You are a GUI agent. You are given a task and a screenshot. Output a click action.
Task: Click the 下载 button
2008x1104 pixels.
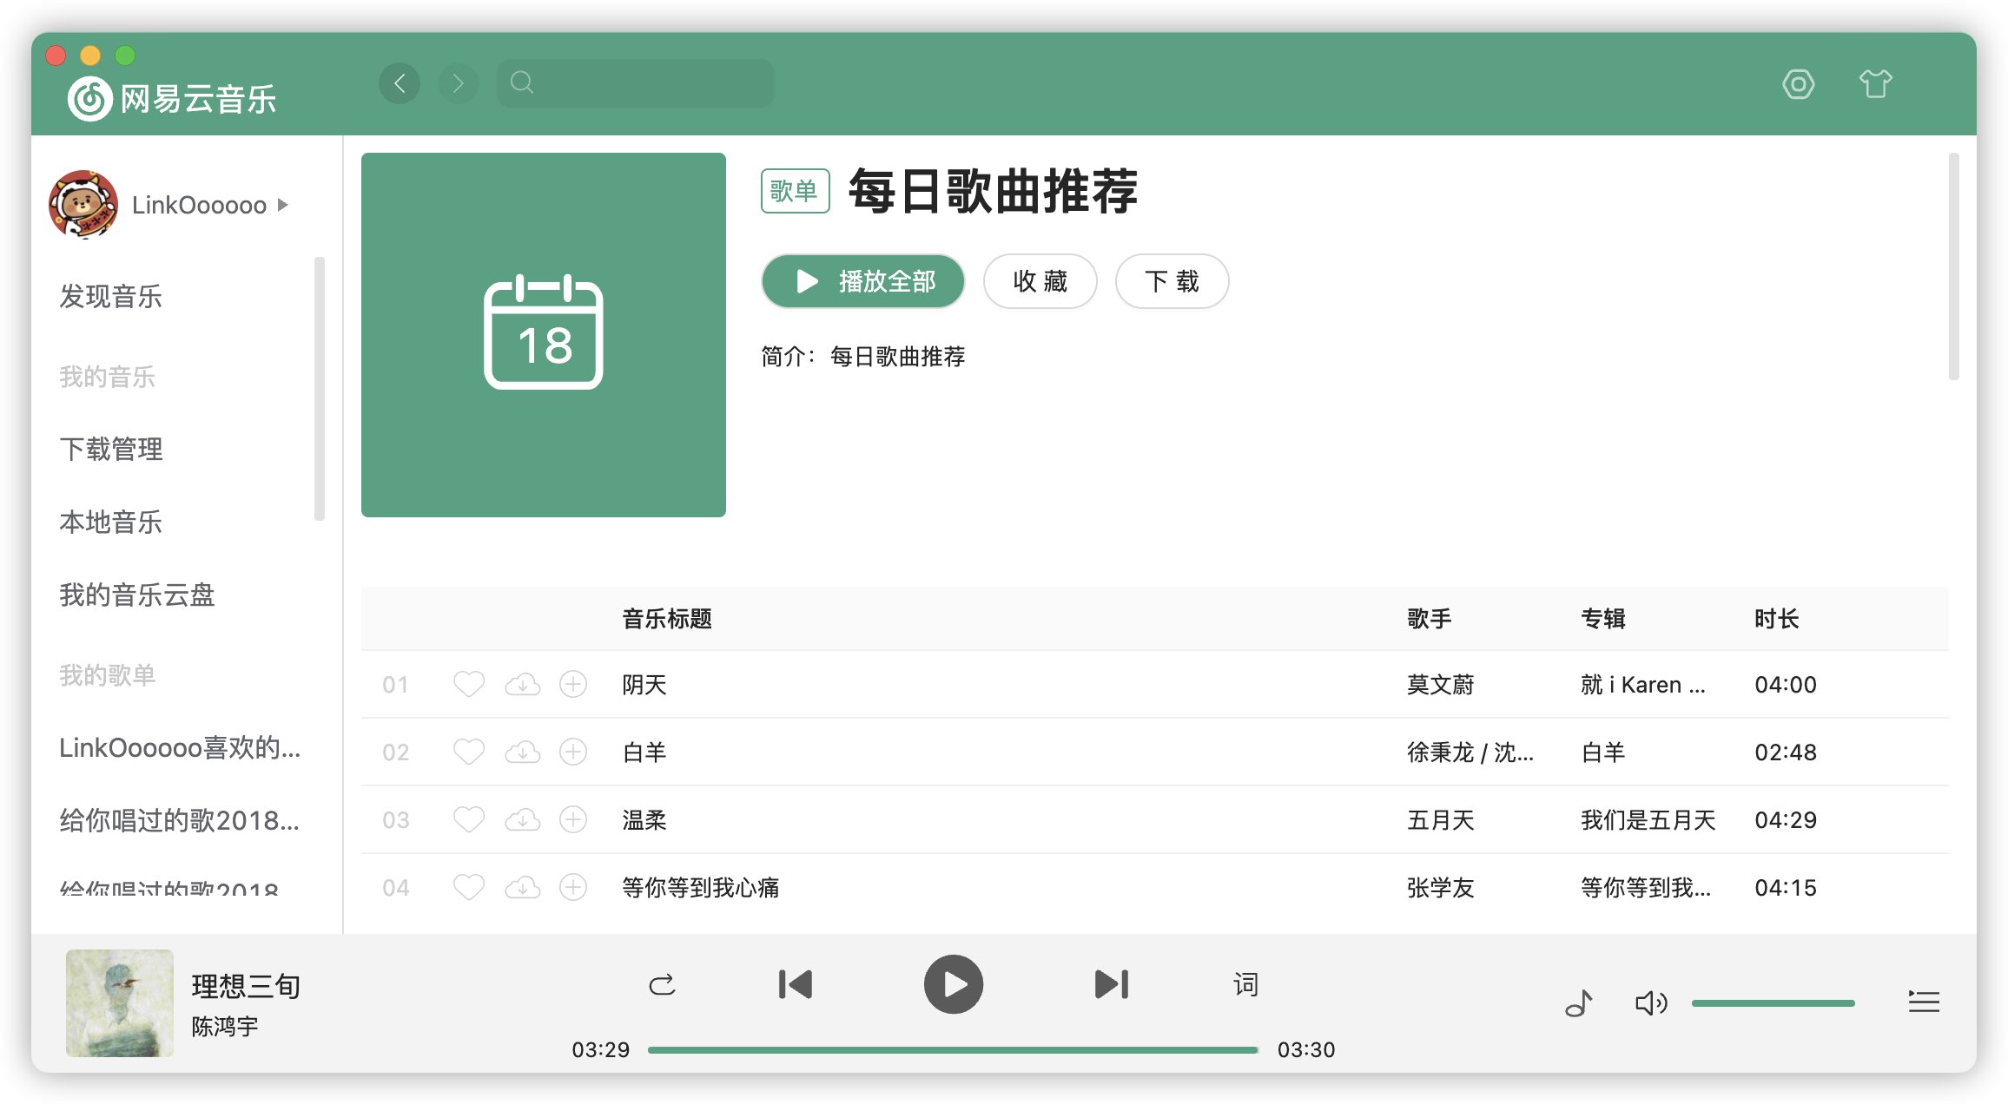(1172, 281)
